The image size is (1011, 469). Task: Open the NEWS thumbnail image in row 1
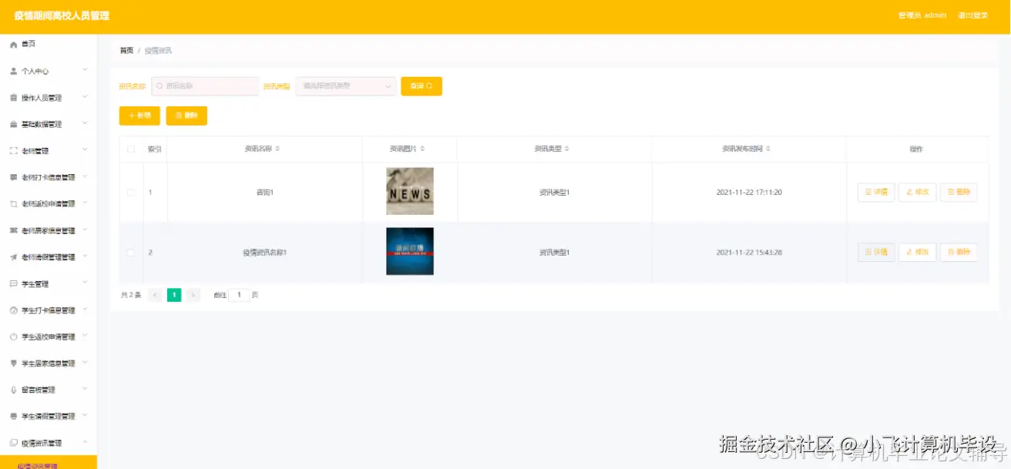tap(410, 191)
